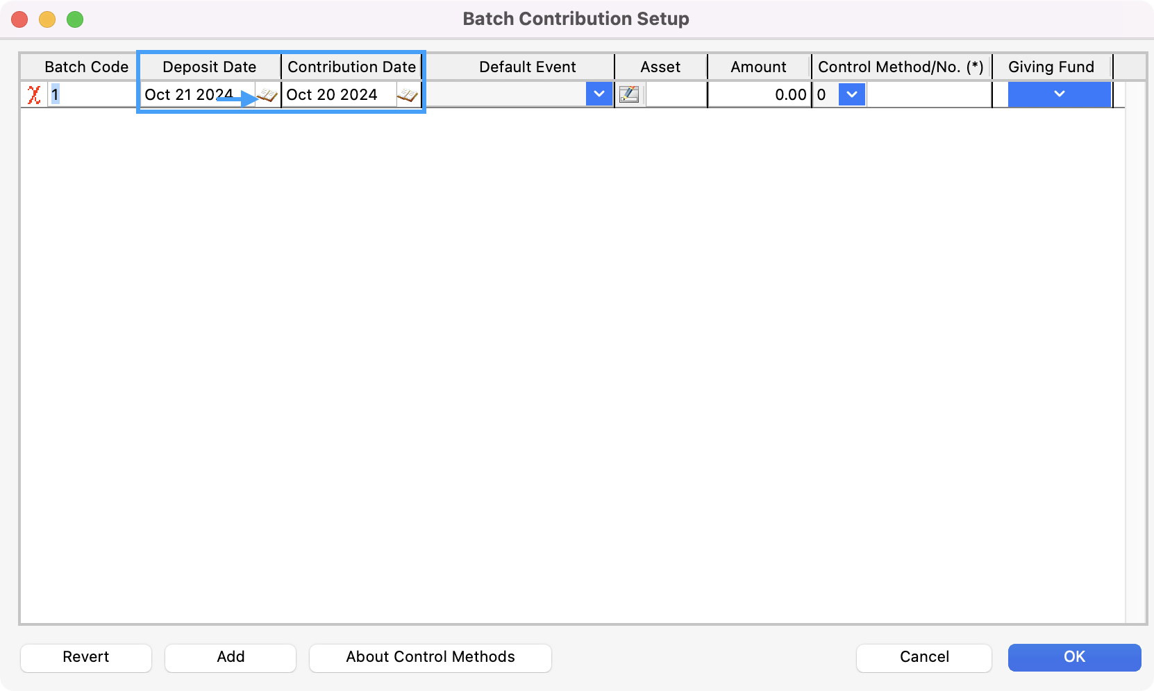This screenshot has height=691, width=1154.
Task: Open the Control Method dropdown arrow
Action: point(852,94)
